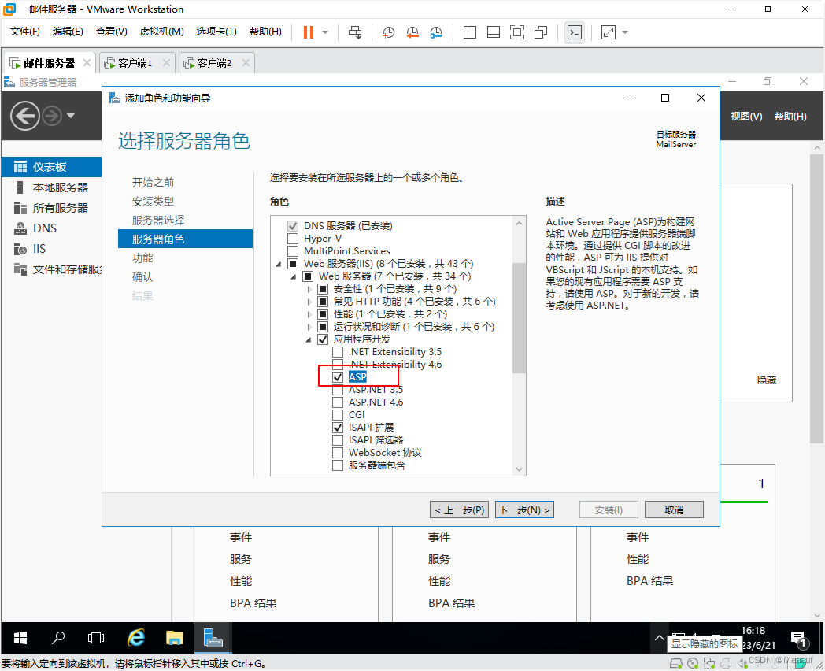Image resolution: width=825 pixels, height=671 pixels.
Task: Check the ISAPI 筛选器 checkbox
Action: [x=338, y=440]
